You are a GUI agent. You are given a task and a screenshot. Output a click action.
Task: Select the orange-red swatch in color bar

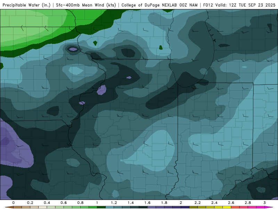tap(235, 207)
